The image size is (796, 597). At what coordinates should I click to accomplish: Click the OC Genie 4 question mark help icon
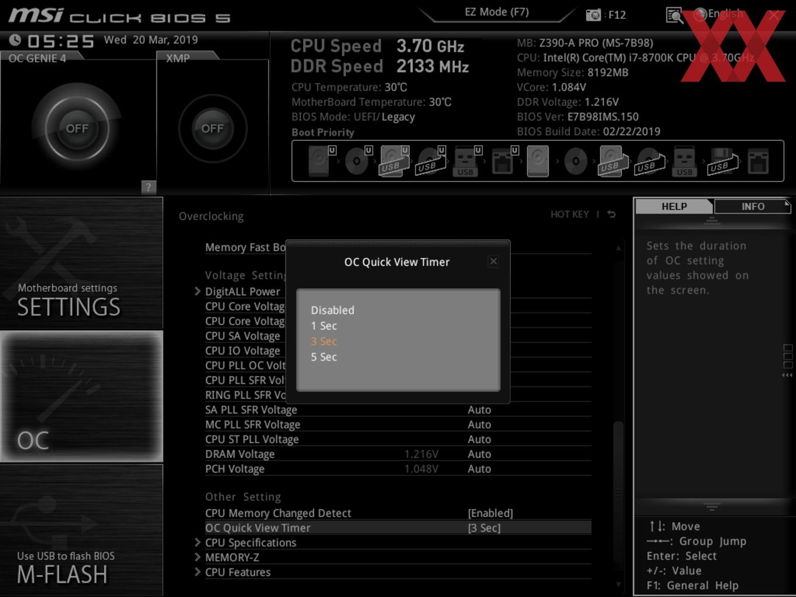pyautogui.click(x=148, y=187)
